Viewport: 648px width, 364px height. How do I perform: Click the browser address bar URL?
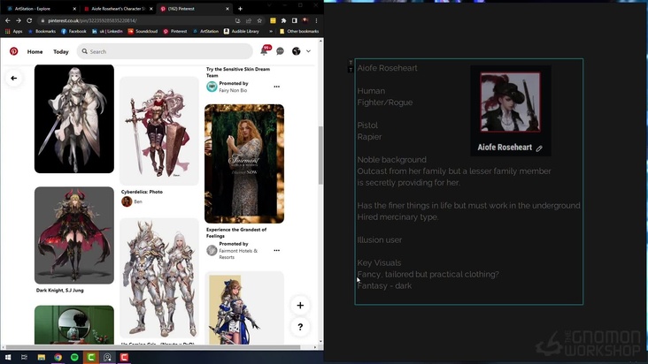[x=92, y=20]
